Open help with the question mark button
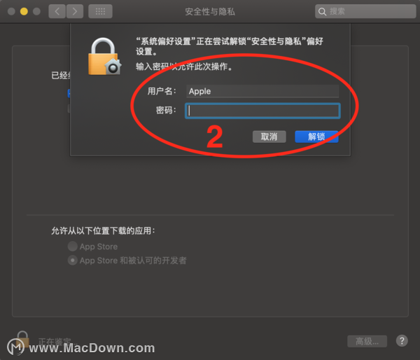The height and width of the screenshot is (360, 420). click(x=402, y=341)
